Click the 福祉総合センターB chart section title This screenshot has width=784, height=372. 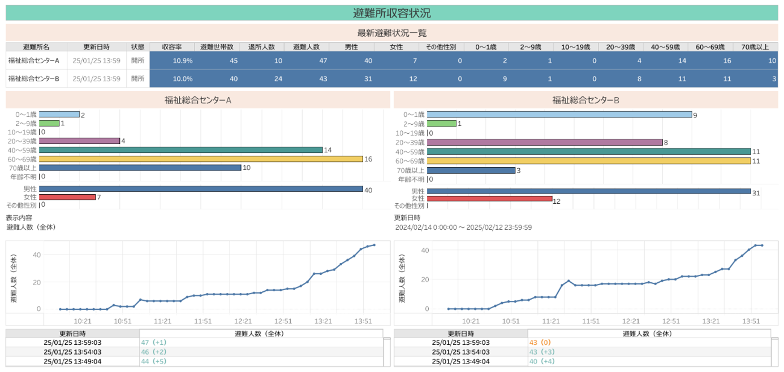(x=585, y=100)
